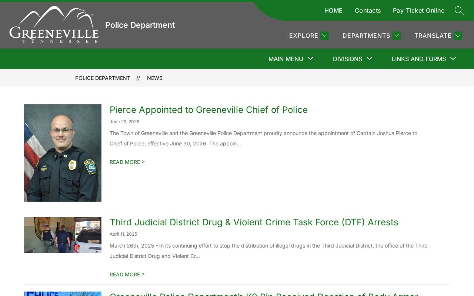Open the DIVISIONS submenu
Viewport: 474px width, 296px height.
click(x=353, y=59)
